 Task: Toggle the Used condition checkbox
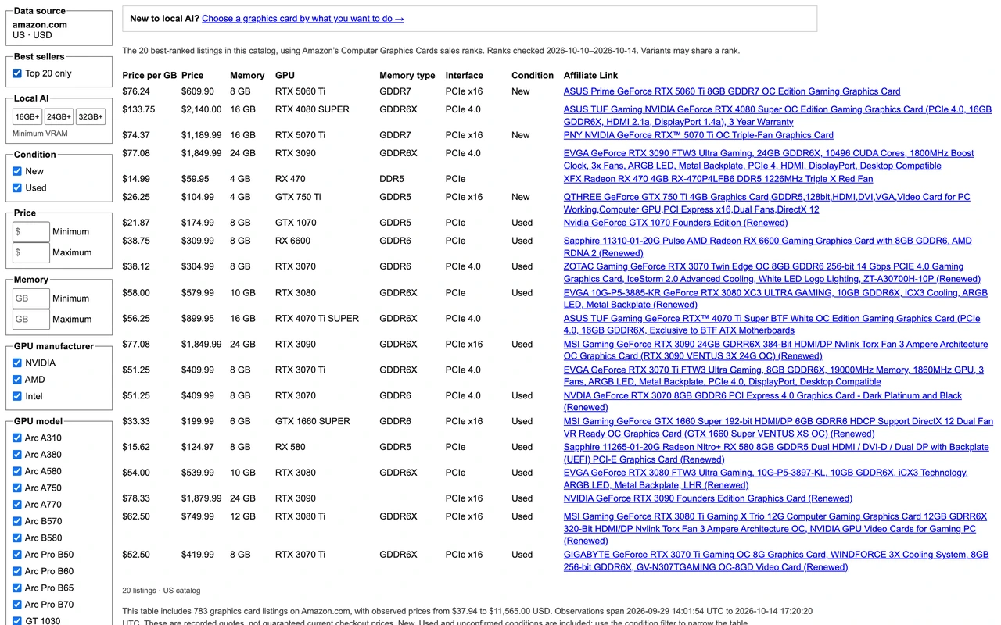click(x=17, y=187)
